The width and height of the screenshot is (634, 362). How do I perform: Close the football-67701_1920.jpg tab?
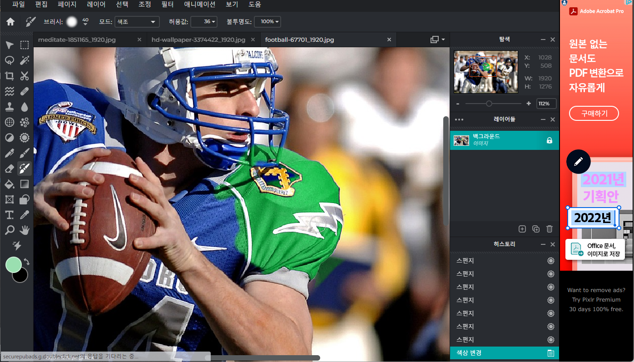pyautogui.click(x=389, y=40)
